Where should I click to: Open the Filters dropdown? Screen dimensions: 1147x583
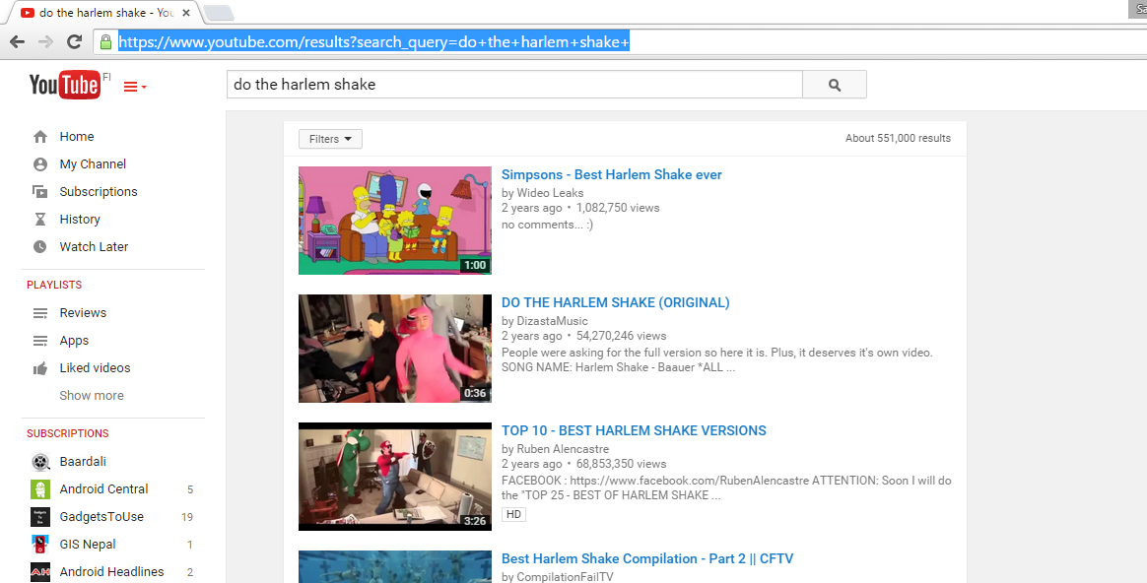[329, 139]
